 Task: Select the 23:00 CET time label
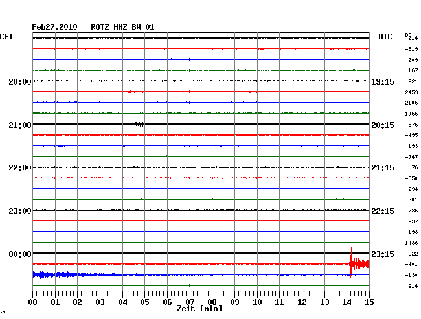coord(20,211)
